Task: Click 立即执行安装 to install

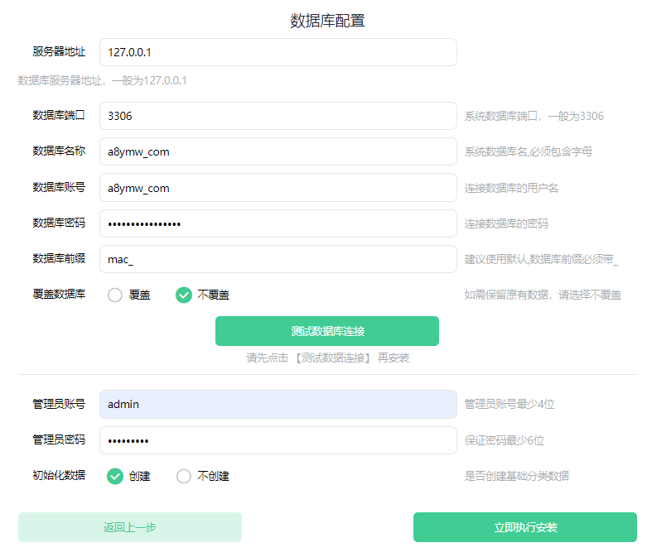Action: pos(525,527)
